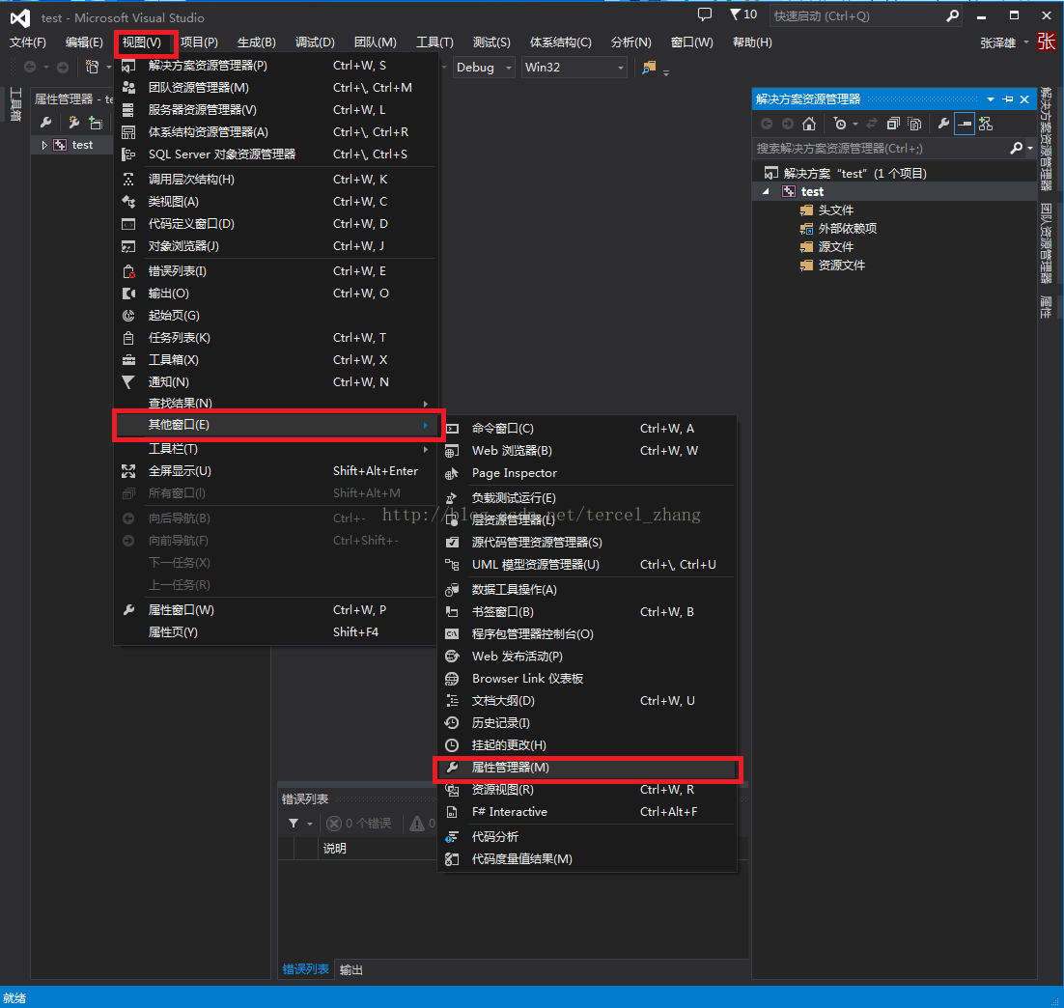Open the 工具箱 side tab

[x=15, y=104]
